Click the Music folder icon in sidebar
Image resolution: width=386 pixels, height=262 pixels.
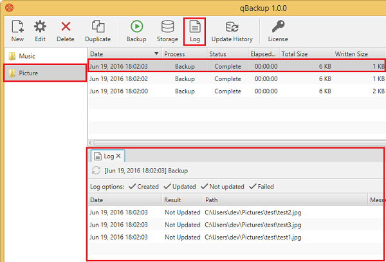(x=12, y=56)
